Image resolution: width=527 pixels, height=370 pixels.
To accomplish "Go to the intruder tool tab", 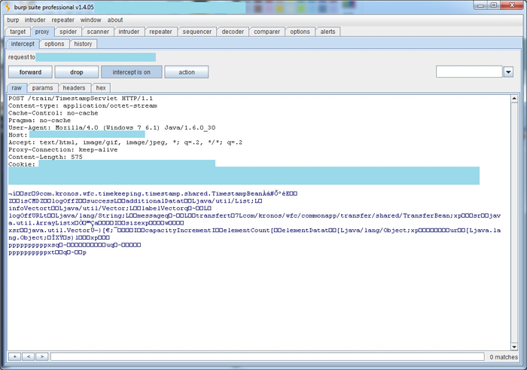I will (129, 32).
